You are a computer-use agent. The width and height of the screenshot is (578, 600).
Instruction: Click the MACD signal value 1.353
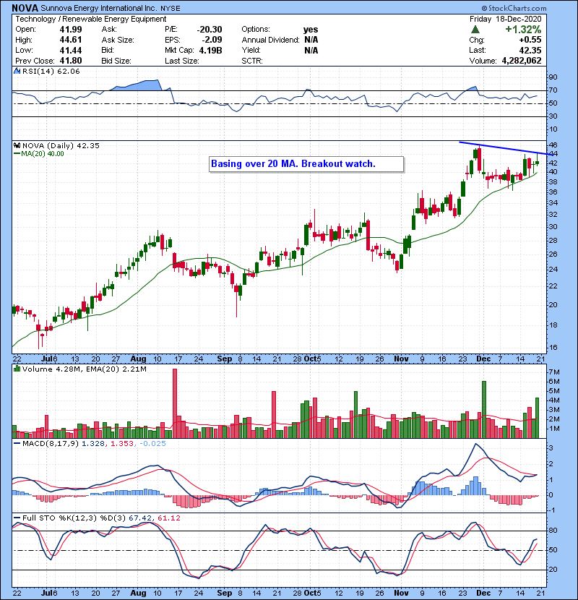pyautogui.click(x=122, y=444)
